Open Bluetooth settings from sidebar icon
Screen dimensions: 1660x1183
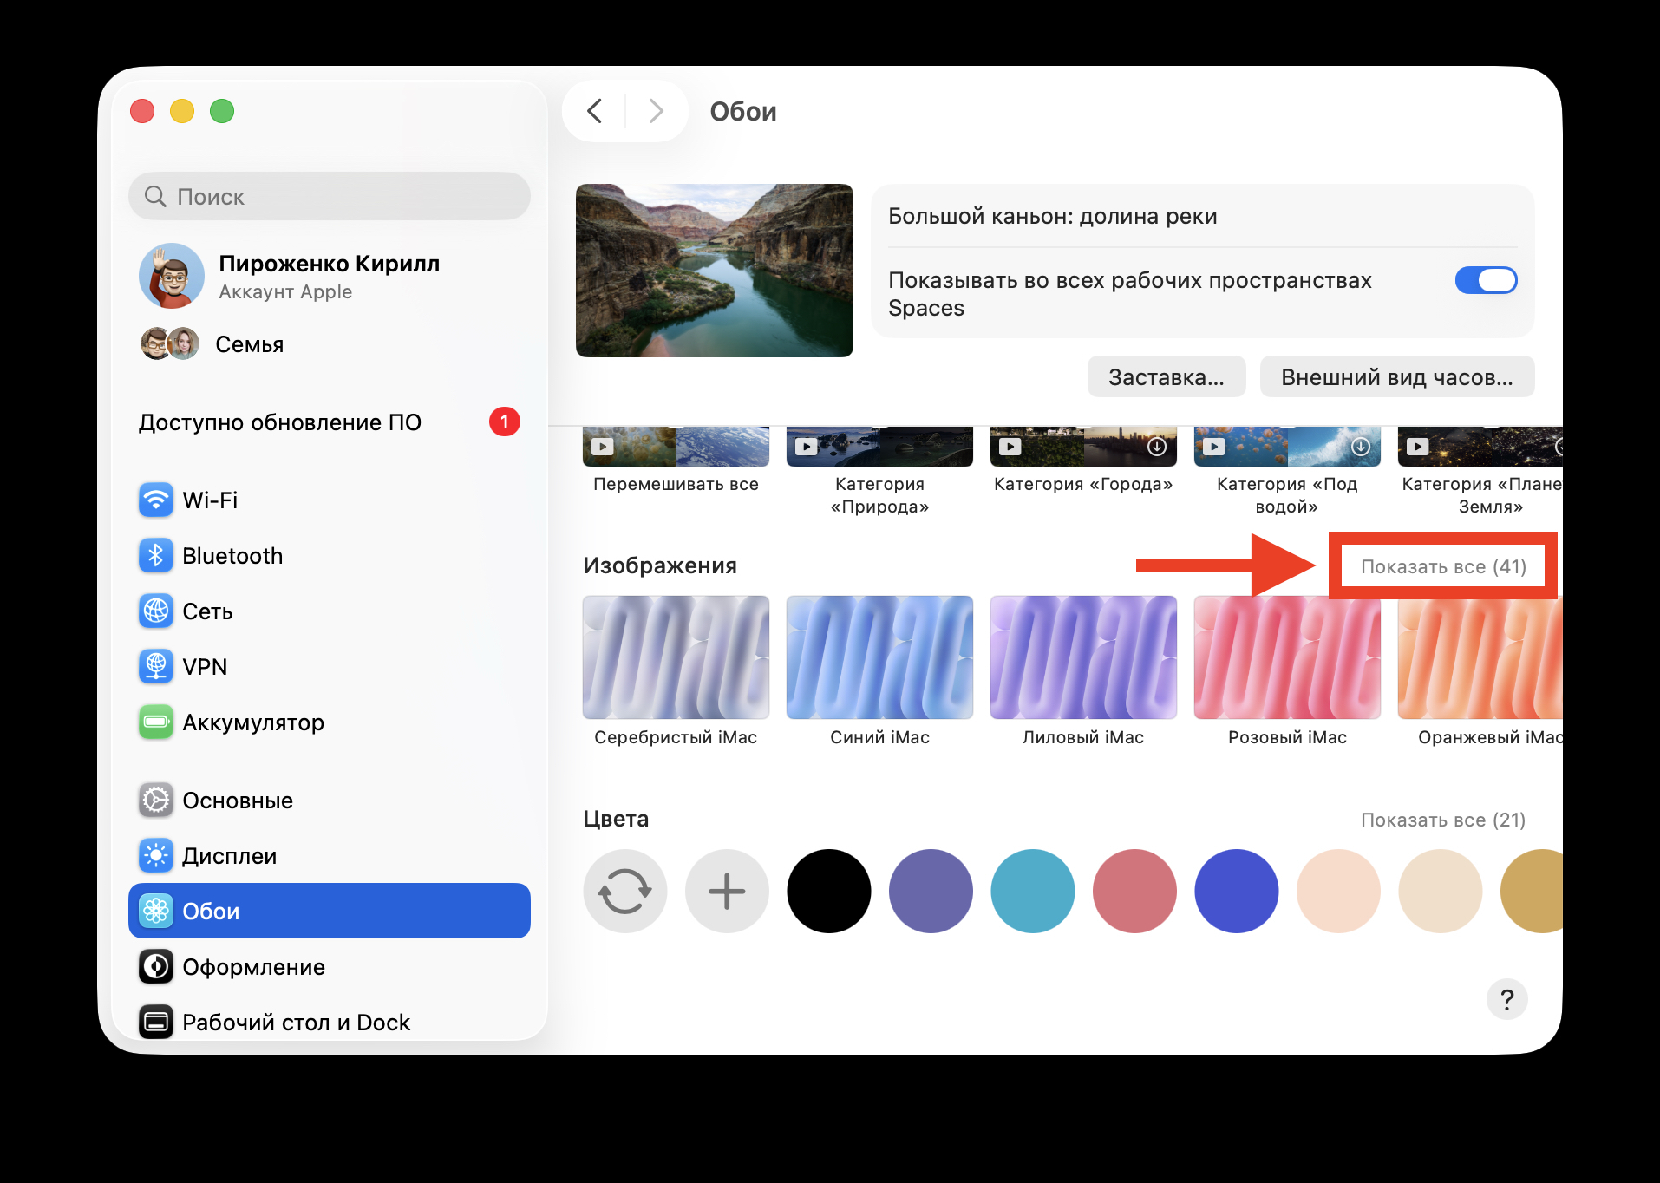(156, 556)
